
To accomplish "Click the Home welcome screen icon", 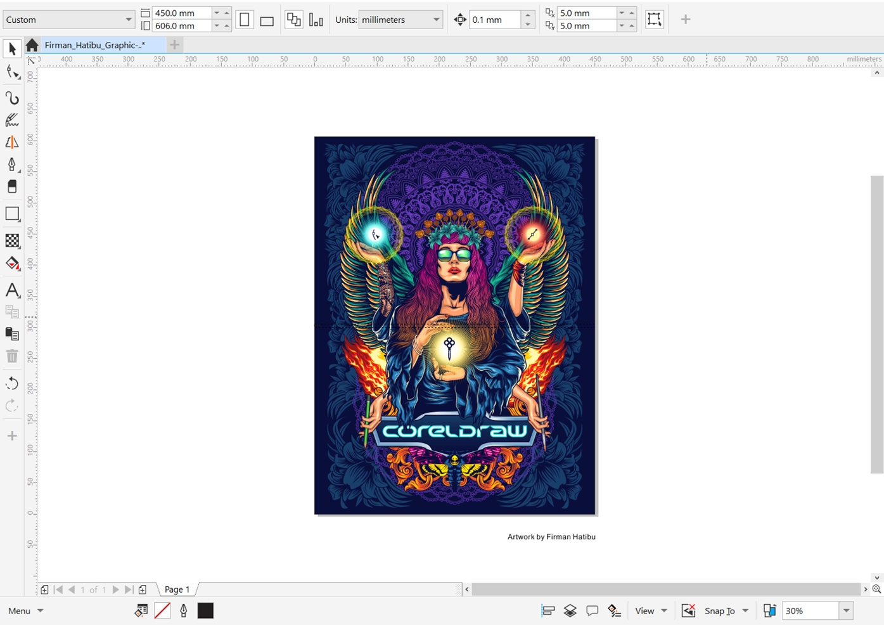I will click(32, 45).
